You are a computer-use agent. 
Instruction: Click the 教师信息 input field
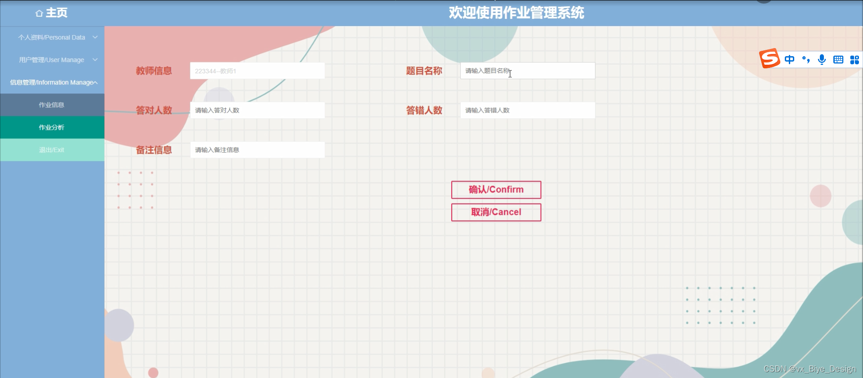click(257, 71)
